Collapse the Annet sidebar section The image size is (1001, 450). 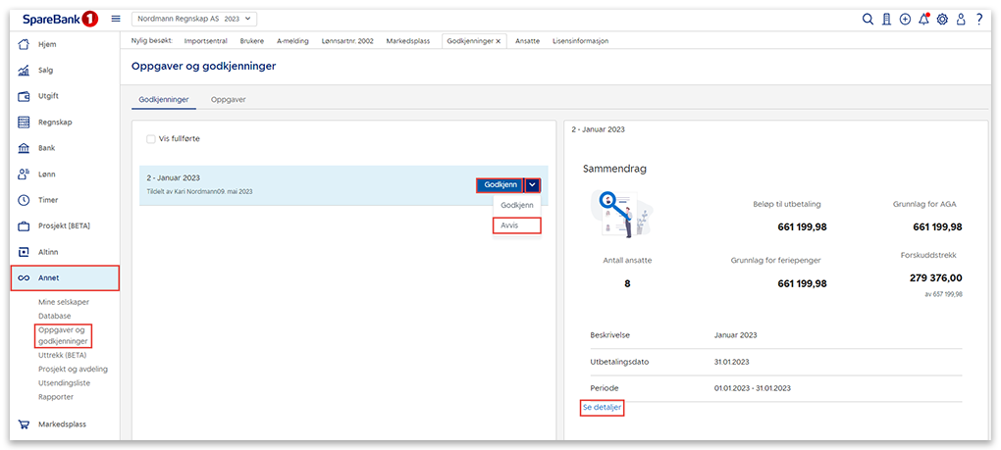pyautogui.click(x=65, y=278)
